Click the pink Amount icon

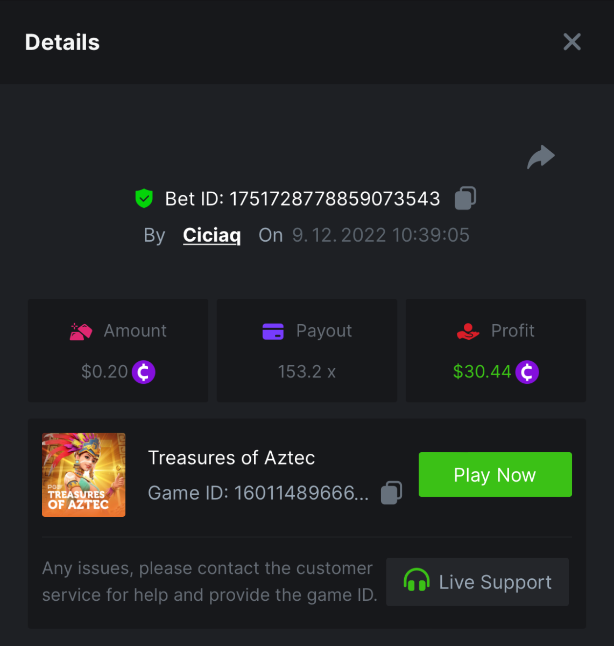pyautogui.click(x=81, y=332)
